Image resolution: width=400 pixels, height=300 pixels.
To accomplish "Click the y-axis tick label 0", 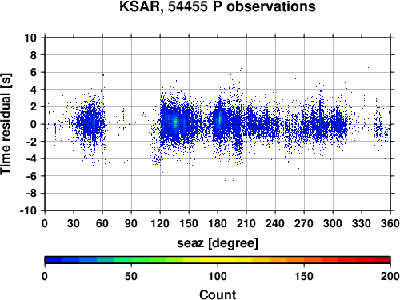I will point(34,124).
